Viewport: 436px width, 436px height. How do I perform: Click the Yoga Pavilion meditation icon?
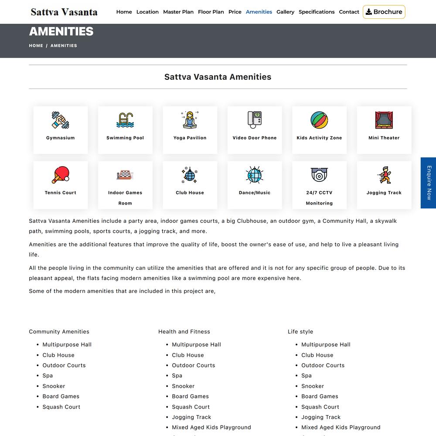190,120
